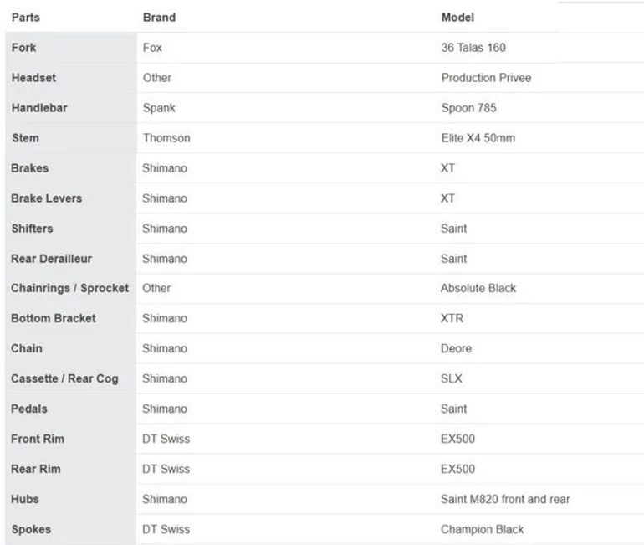Click the Model column header
Image resolution: width=644 pixels, height=545 pixels.
[x=457, y=18]
